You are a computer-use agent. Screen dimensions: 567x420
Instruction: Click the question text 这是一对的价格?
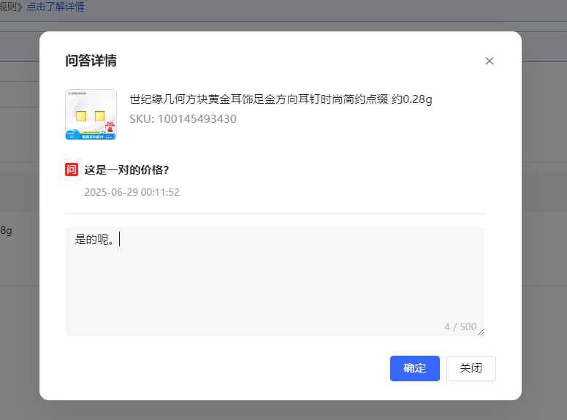pyautogui.click(x=127, y=170)
